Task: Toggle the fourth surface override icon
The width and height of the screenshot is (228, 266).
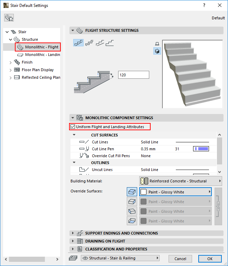Action: pos(132,221)
